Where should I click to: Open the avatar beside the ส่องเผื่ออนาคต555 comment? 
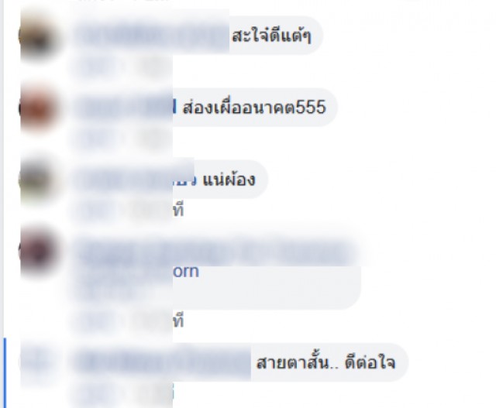pos(37,108)
